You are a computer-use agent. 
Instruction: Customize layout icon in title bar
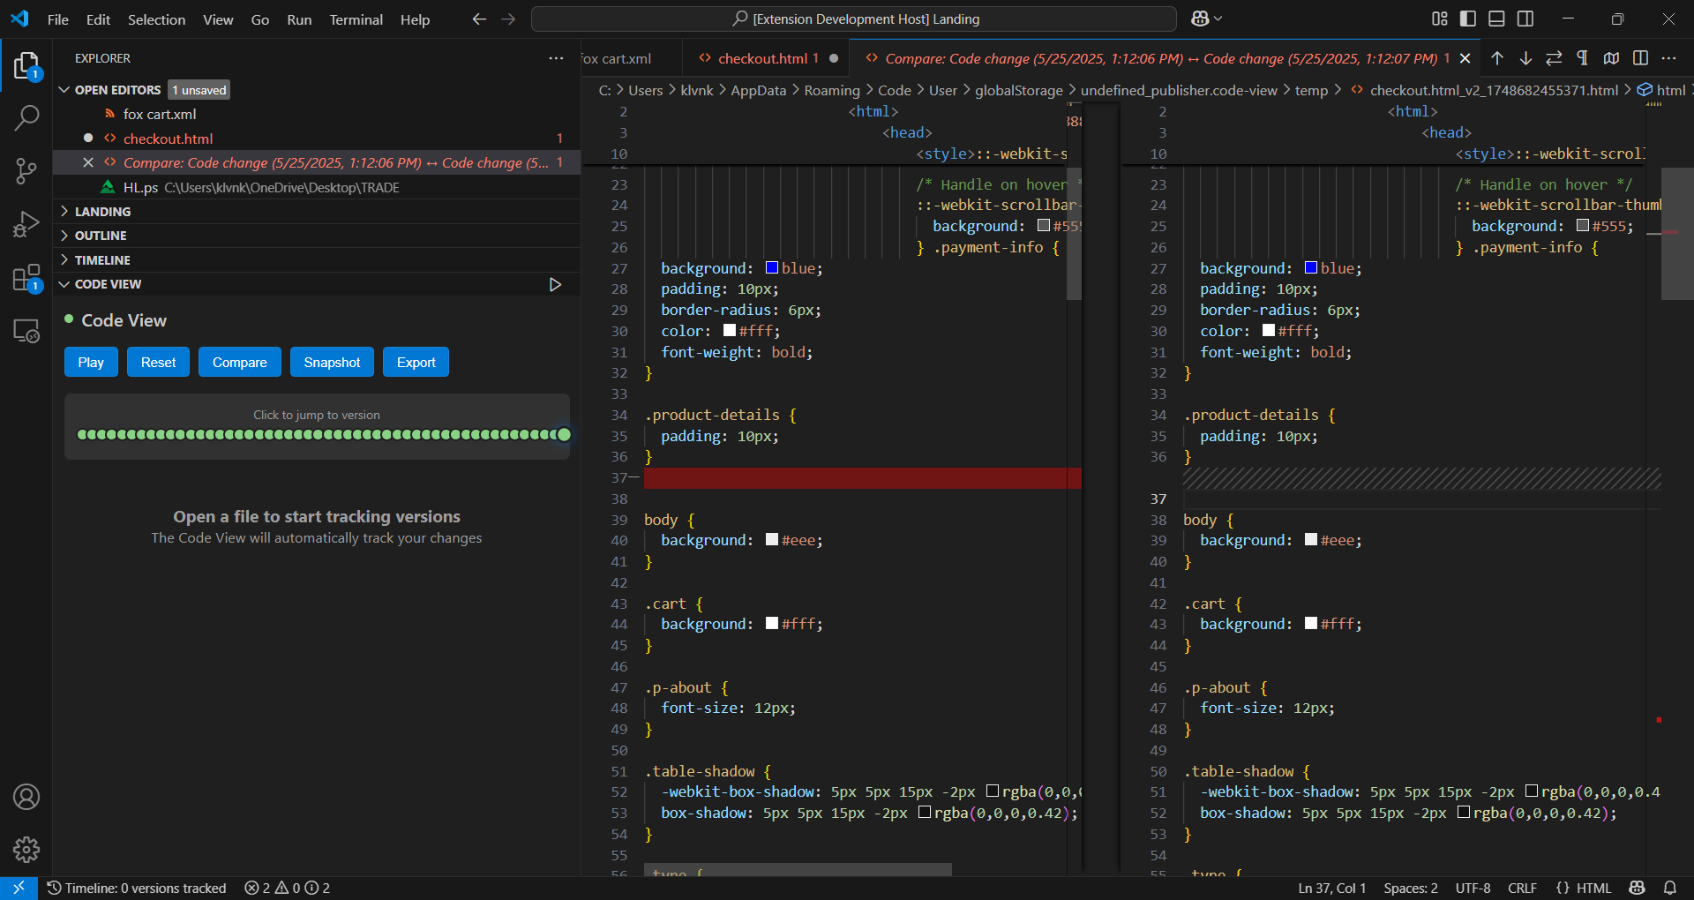pos(1440,19)
